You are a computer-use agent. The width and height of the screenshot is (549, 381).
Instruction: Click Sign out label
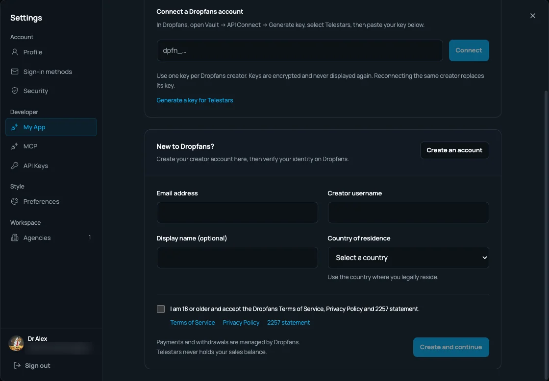[x=37, y=365]
